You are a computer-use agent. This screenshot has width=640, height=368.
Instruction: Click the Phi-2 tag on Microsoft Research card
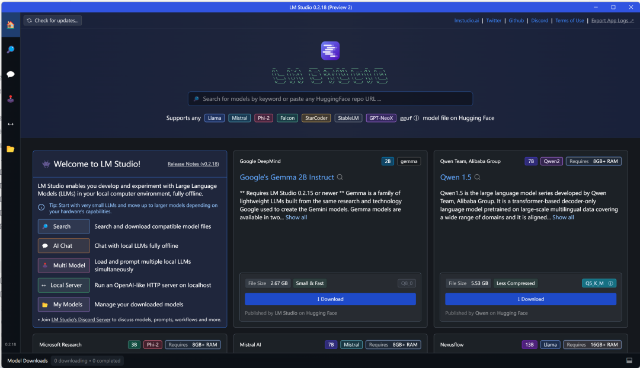coord(153,345)
